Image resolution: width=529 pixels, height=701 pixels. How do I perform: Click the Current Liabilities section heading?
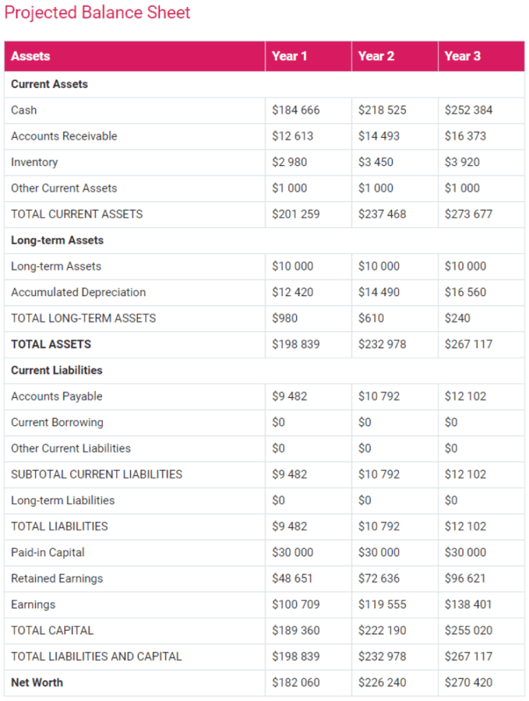[x=56, y=370]
